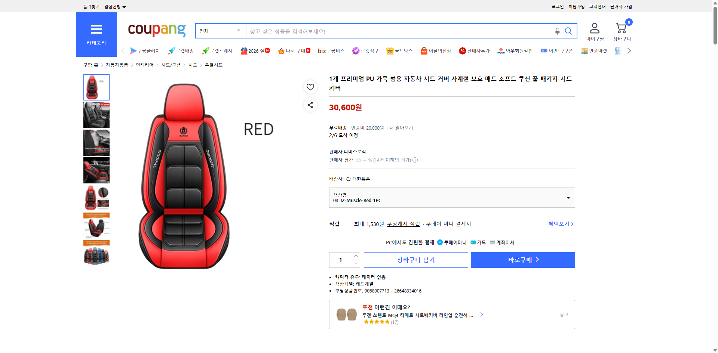The width and height of the screenshot is (718, 353).
Task: Expand the 입점신청 dropdown arrow
Action: [124, 7]
